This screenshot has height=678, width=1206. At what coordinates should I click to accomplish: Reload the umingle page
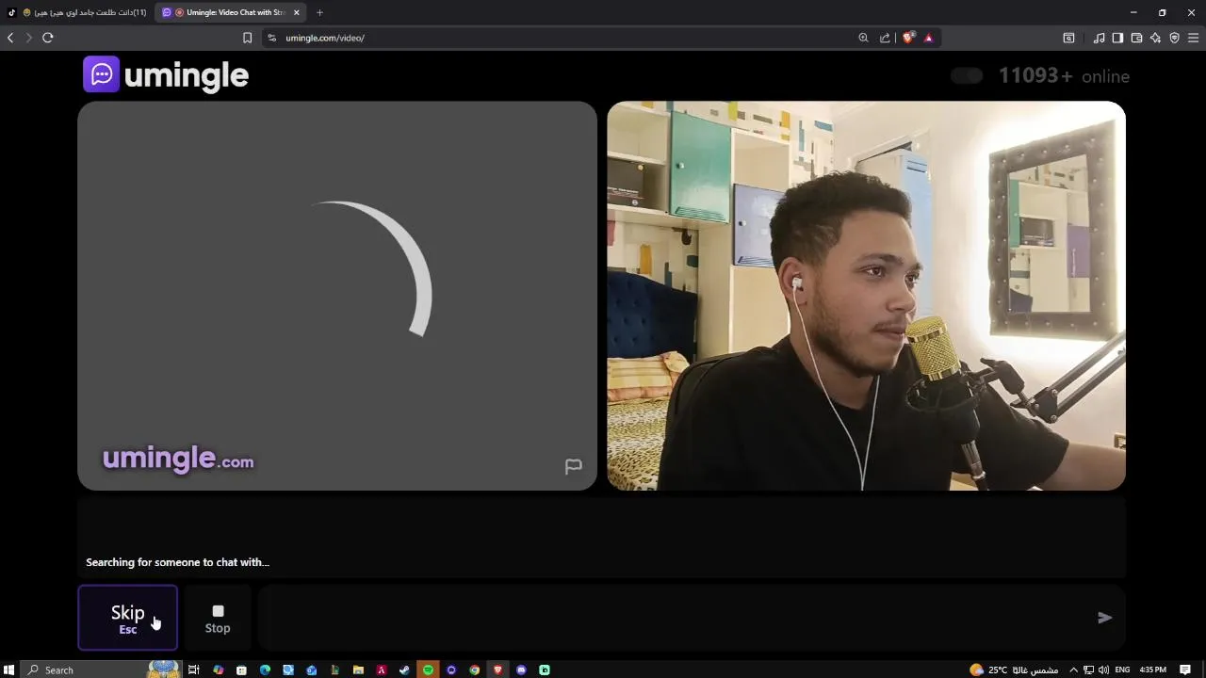click(47, 38)
